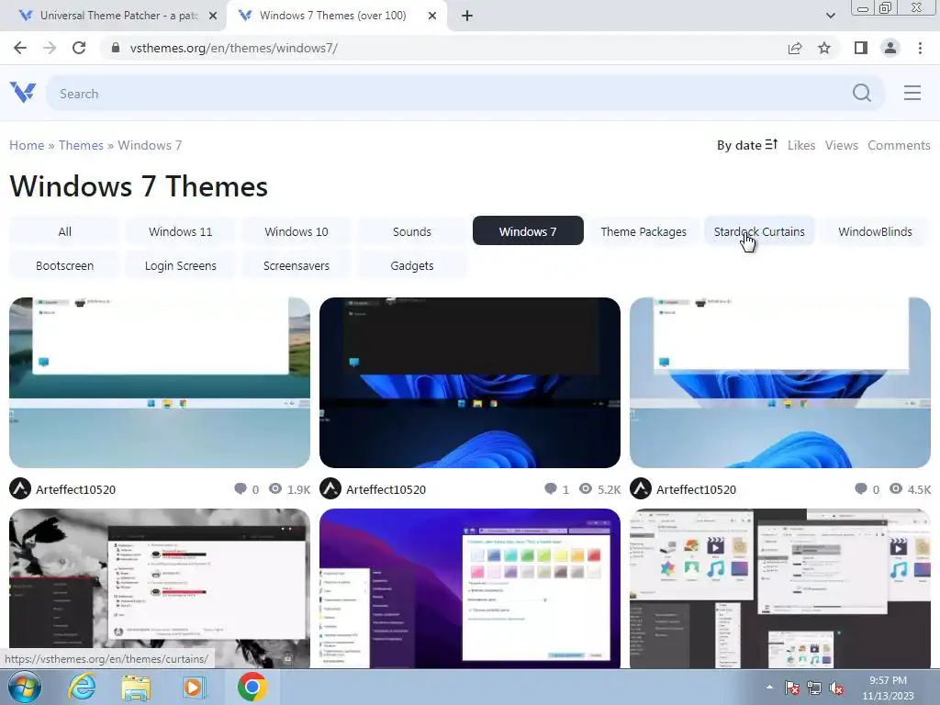Click the Action Center flag icon
The height and width of the screenshot is (705, 940).
click(791, 688)
